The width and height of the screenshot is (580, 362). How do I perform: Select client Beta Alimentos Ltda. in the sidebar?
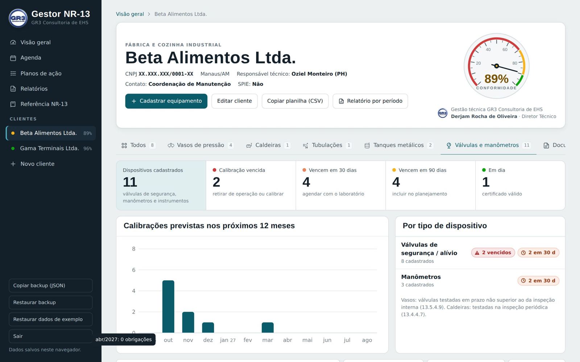[x=51, y=133]
